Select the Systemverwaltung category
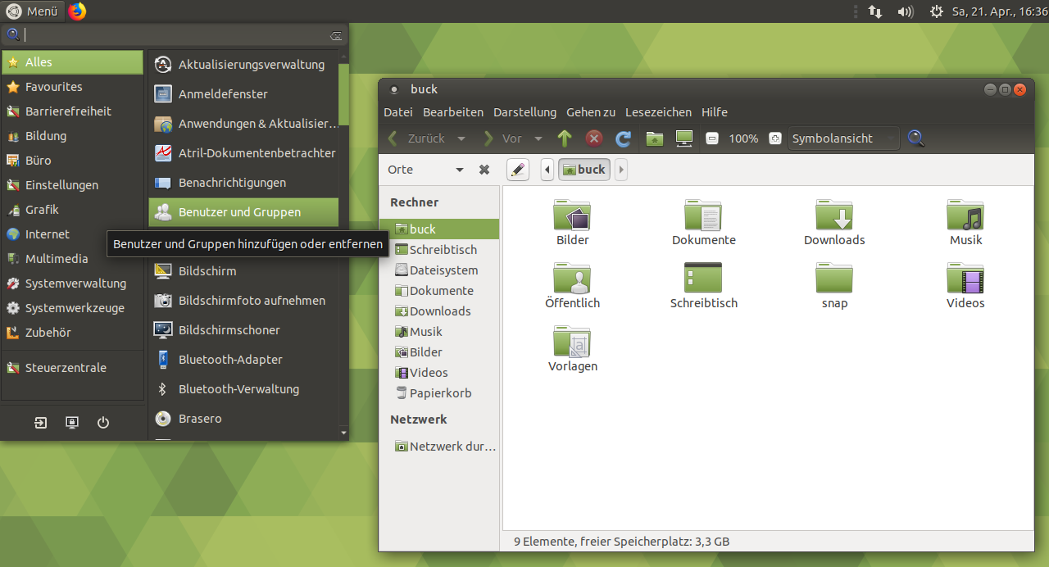1049x567 pixels. (x=75, y=283)
